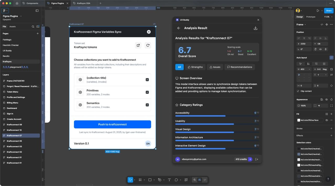The width and height of the screenshot is (335, 186).
Task: Toggle layer visibility eye in Appearance section
Action: click(327, 99)
